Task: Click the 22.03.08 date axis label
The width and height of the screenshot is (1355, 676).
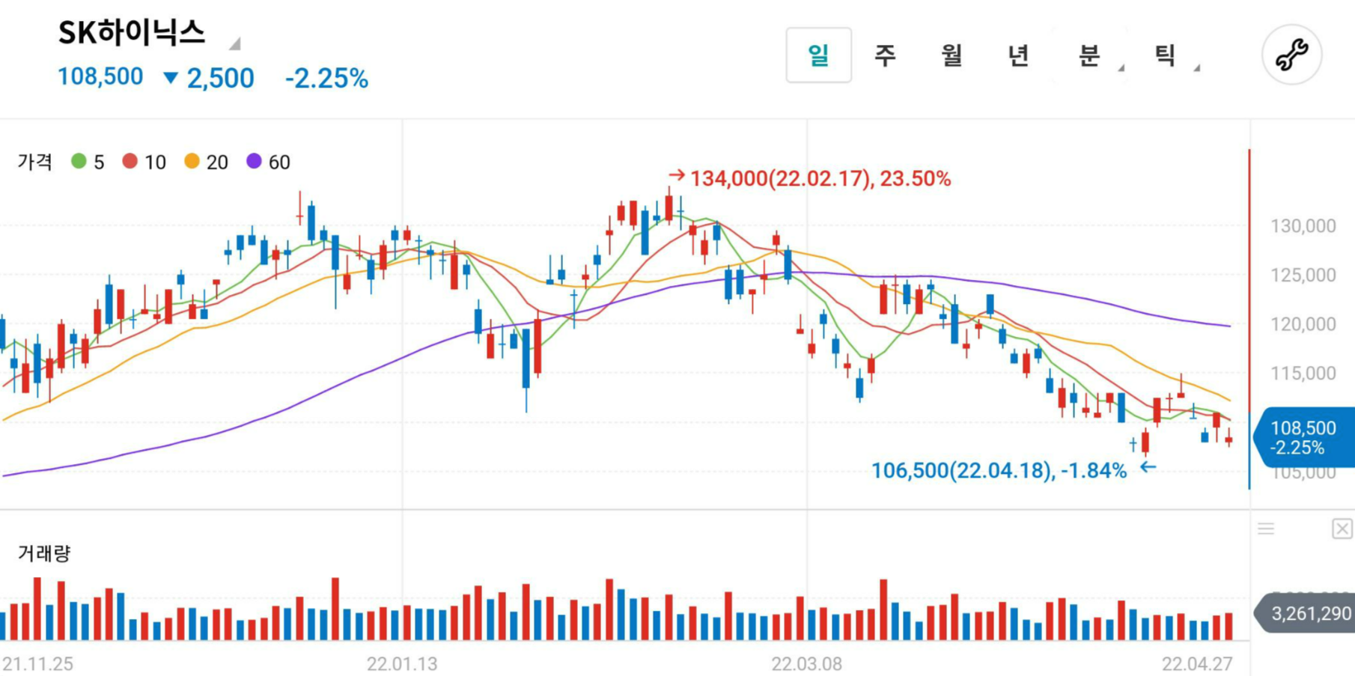Action: click(x=807, y=663)
